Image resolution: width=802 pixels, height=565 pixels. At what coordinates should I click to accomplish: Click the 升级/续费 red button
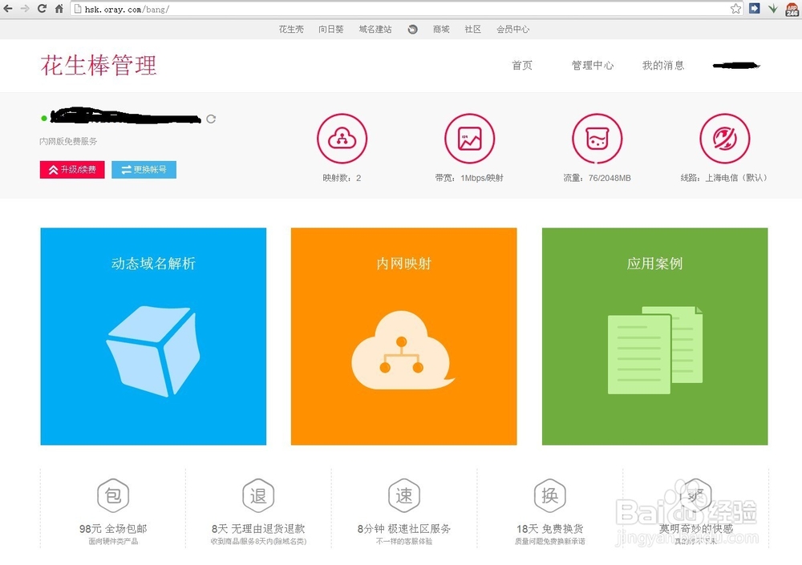pos(72,170)
